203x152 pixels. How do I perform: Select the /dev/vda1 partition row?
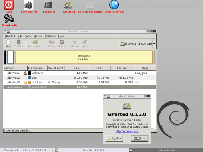coord(80,73)
